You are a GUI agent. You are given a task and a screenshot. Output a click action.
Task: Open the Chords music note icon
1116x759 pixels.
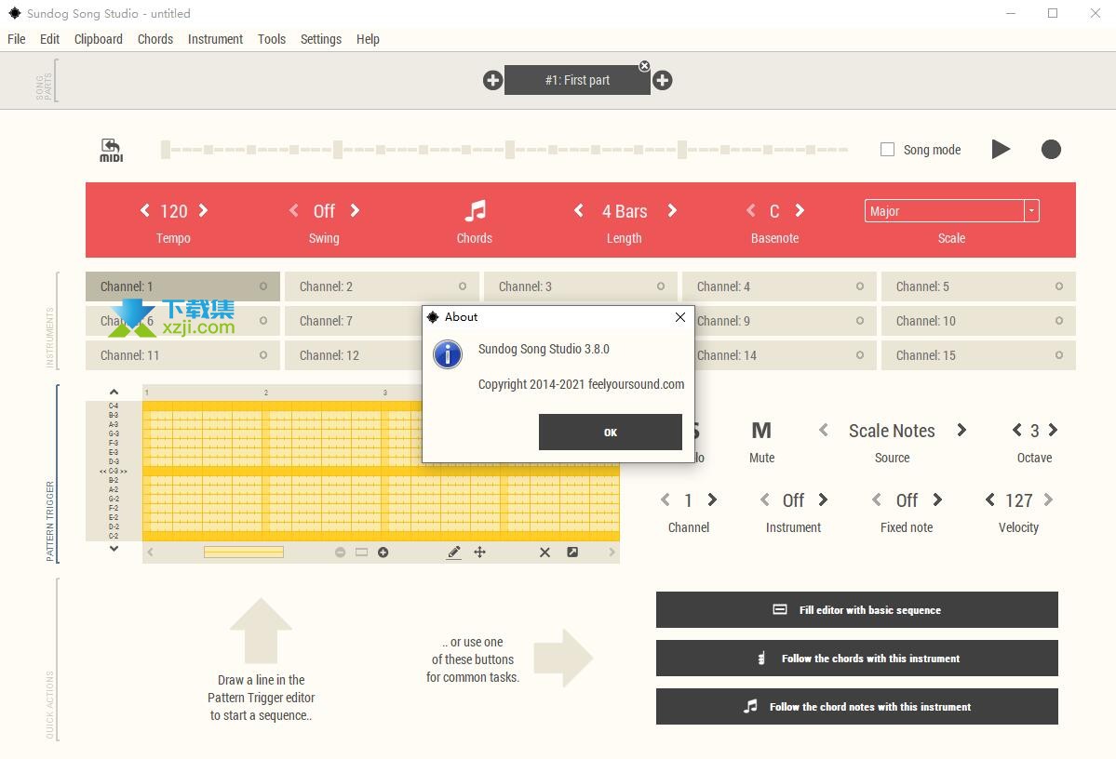click(x=475, y=210)
